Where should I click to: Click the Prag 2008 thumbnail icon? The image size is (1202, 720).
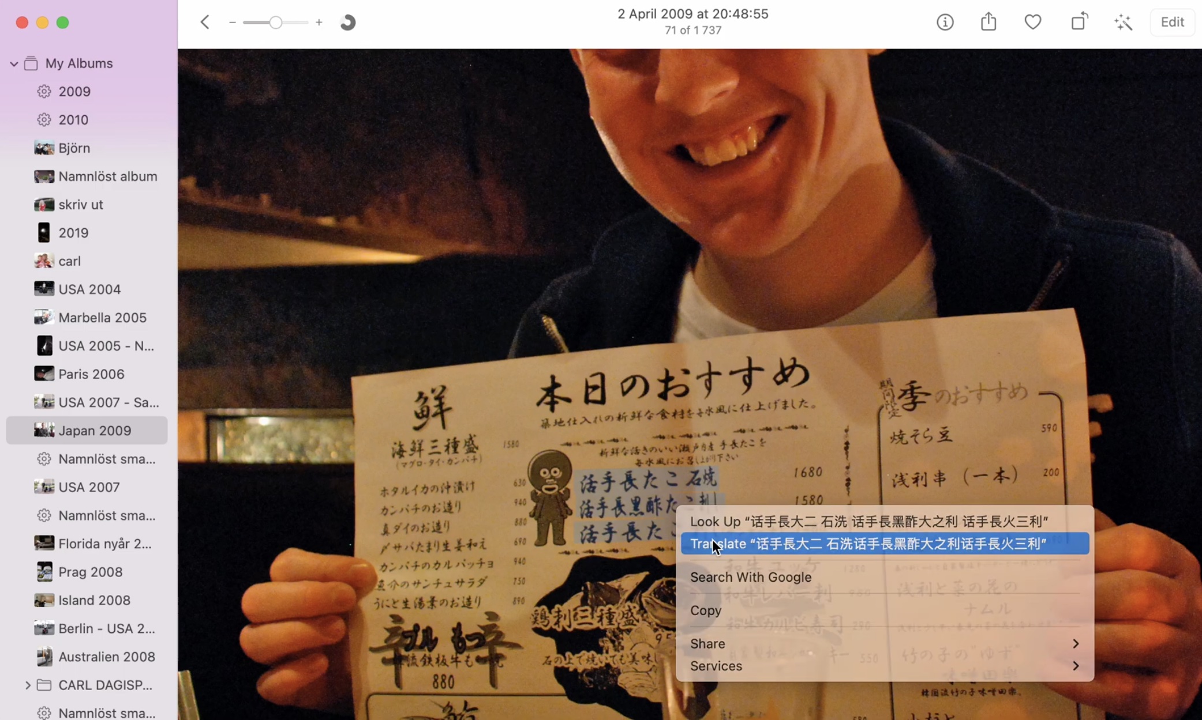point(44,572)
